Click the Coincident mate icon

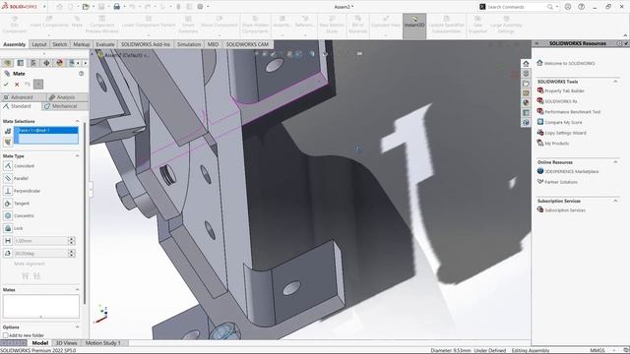click(8, 166)
